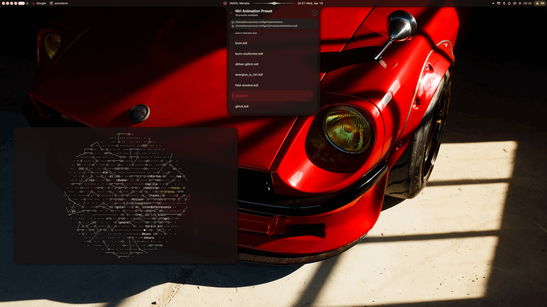Click the Venus label in astroterm
Viewport: 547px width, 307px height.
coord(175,187)
